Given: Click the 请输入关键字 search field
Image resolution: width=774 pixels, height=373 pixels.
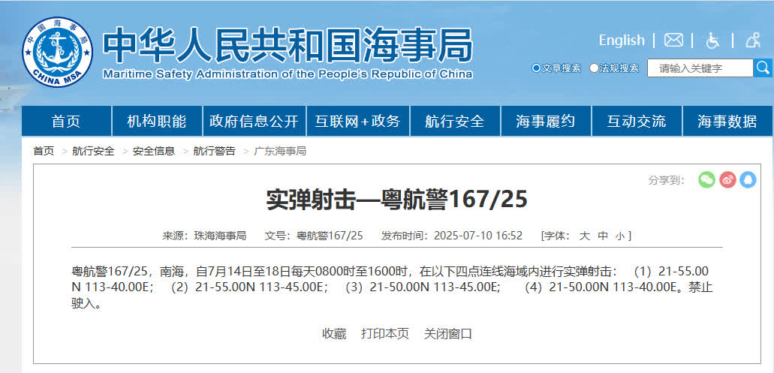Looking at the screenshot, I should click(x=700, y=68).
